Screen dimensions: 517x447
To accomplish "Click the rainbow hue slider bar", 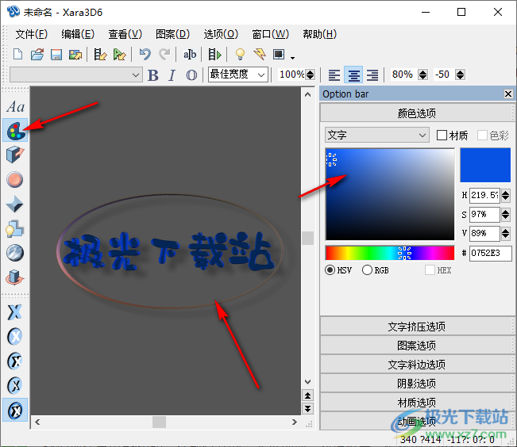I will 390,253.
